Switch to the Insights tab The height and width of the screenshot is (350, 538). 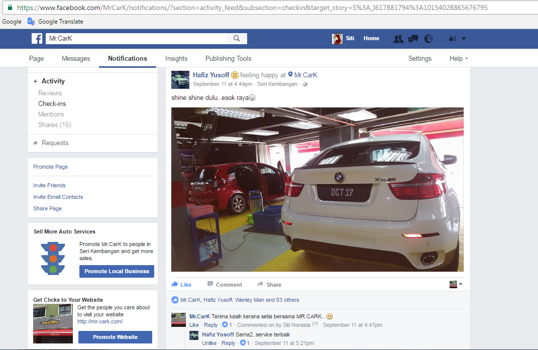[x=176, y=59]
